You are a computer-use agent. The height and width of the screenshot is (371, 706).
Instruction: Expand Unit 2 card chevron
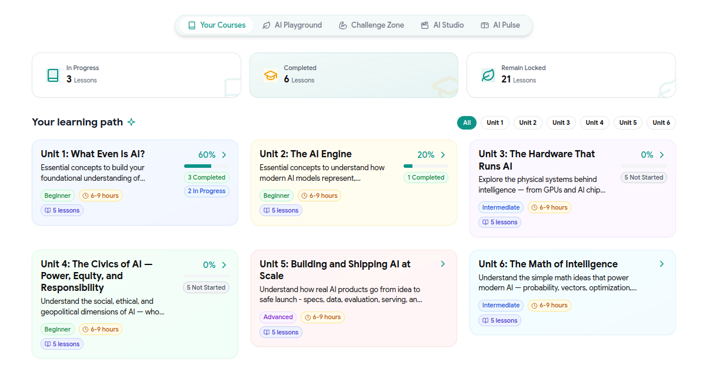point(443,155)
